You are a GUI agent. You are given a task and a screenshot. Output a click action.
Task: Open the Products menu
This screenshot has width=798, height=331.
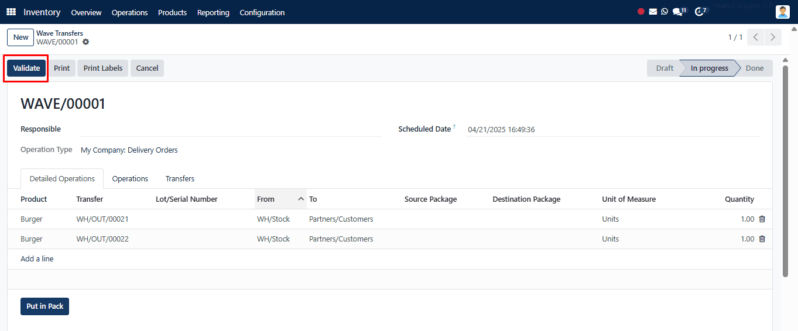point(172,12)
